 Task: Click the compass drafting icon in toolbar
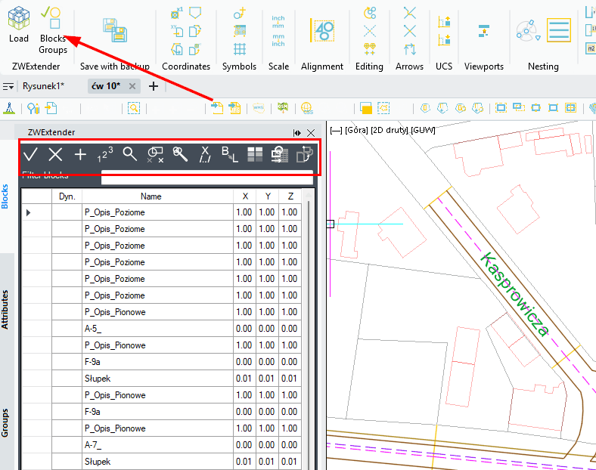tap(9, 108)
